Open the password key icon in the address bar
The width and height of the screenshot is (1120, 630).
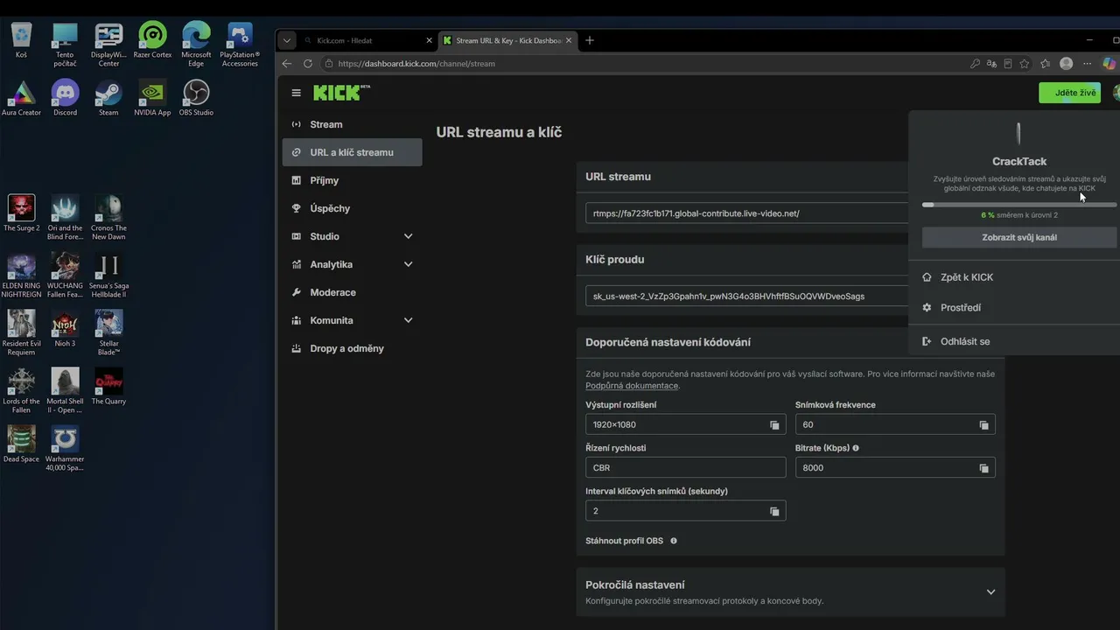coord(975,64)
